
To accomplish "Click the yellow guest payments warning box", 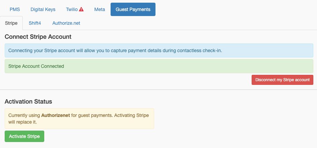I will click(79, 119).
